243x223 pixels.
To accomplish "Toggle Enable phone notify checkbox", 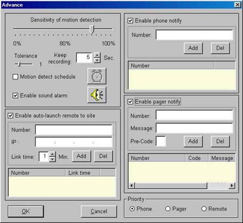I will coord(130,20).
